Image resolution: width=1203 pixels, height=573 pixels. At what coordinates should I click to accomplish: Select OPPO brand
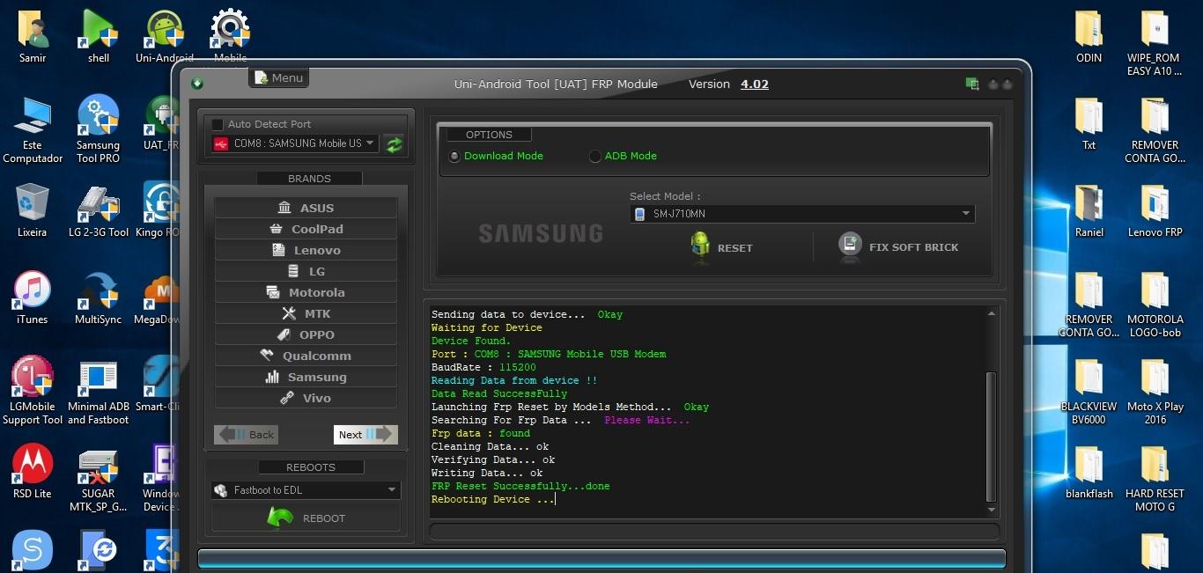[x=306, y=334]
